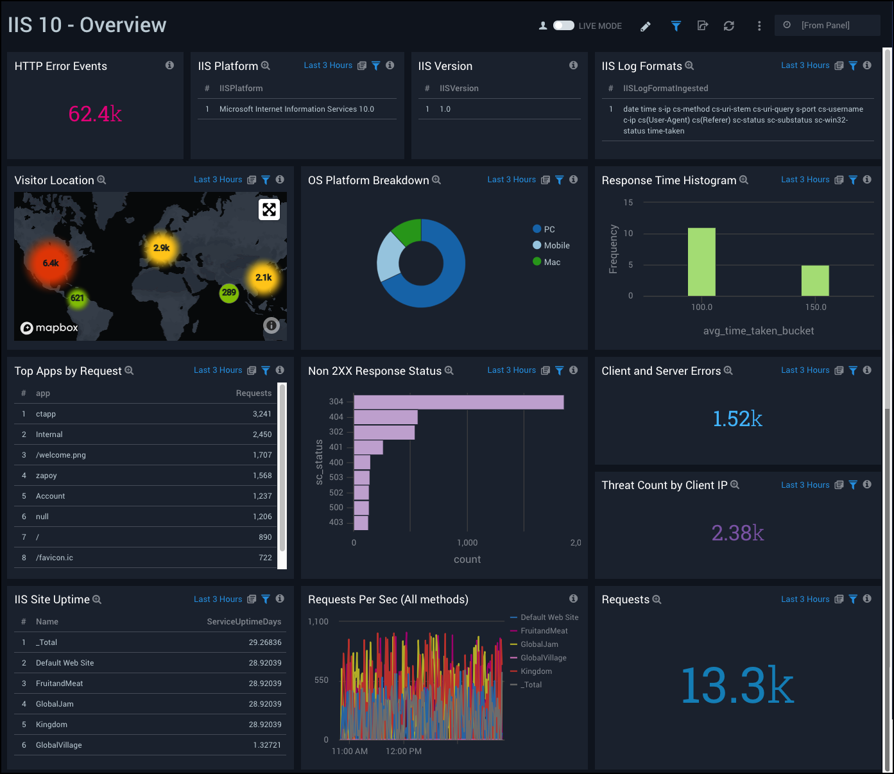Open search magnifier on Response Time Histogram
This screenshot has width=894, height=774.
pyautogui.click(x=744, y=180)
